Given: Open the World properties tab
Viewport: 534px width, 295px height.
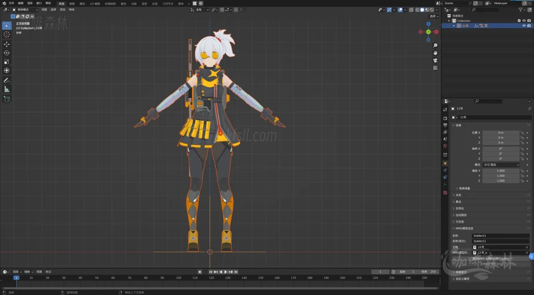Looking at the screenshot, I should point(445,146).
